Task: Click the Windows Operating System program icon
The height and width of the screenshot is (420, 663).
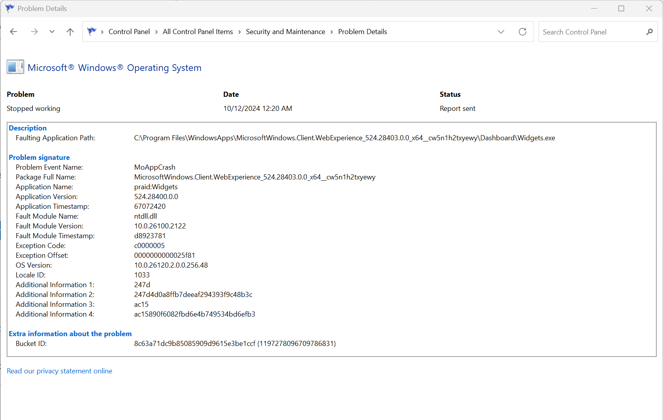Action: pos(15,67)
